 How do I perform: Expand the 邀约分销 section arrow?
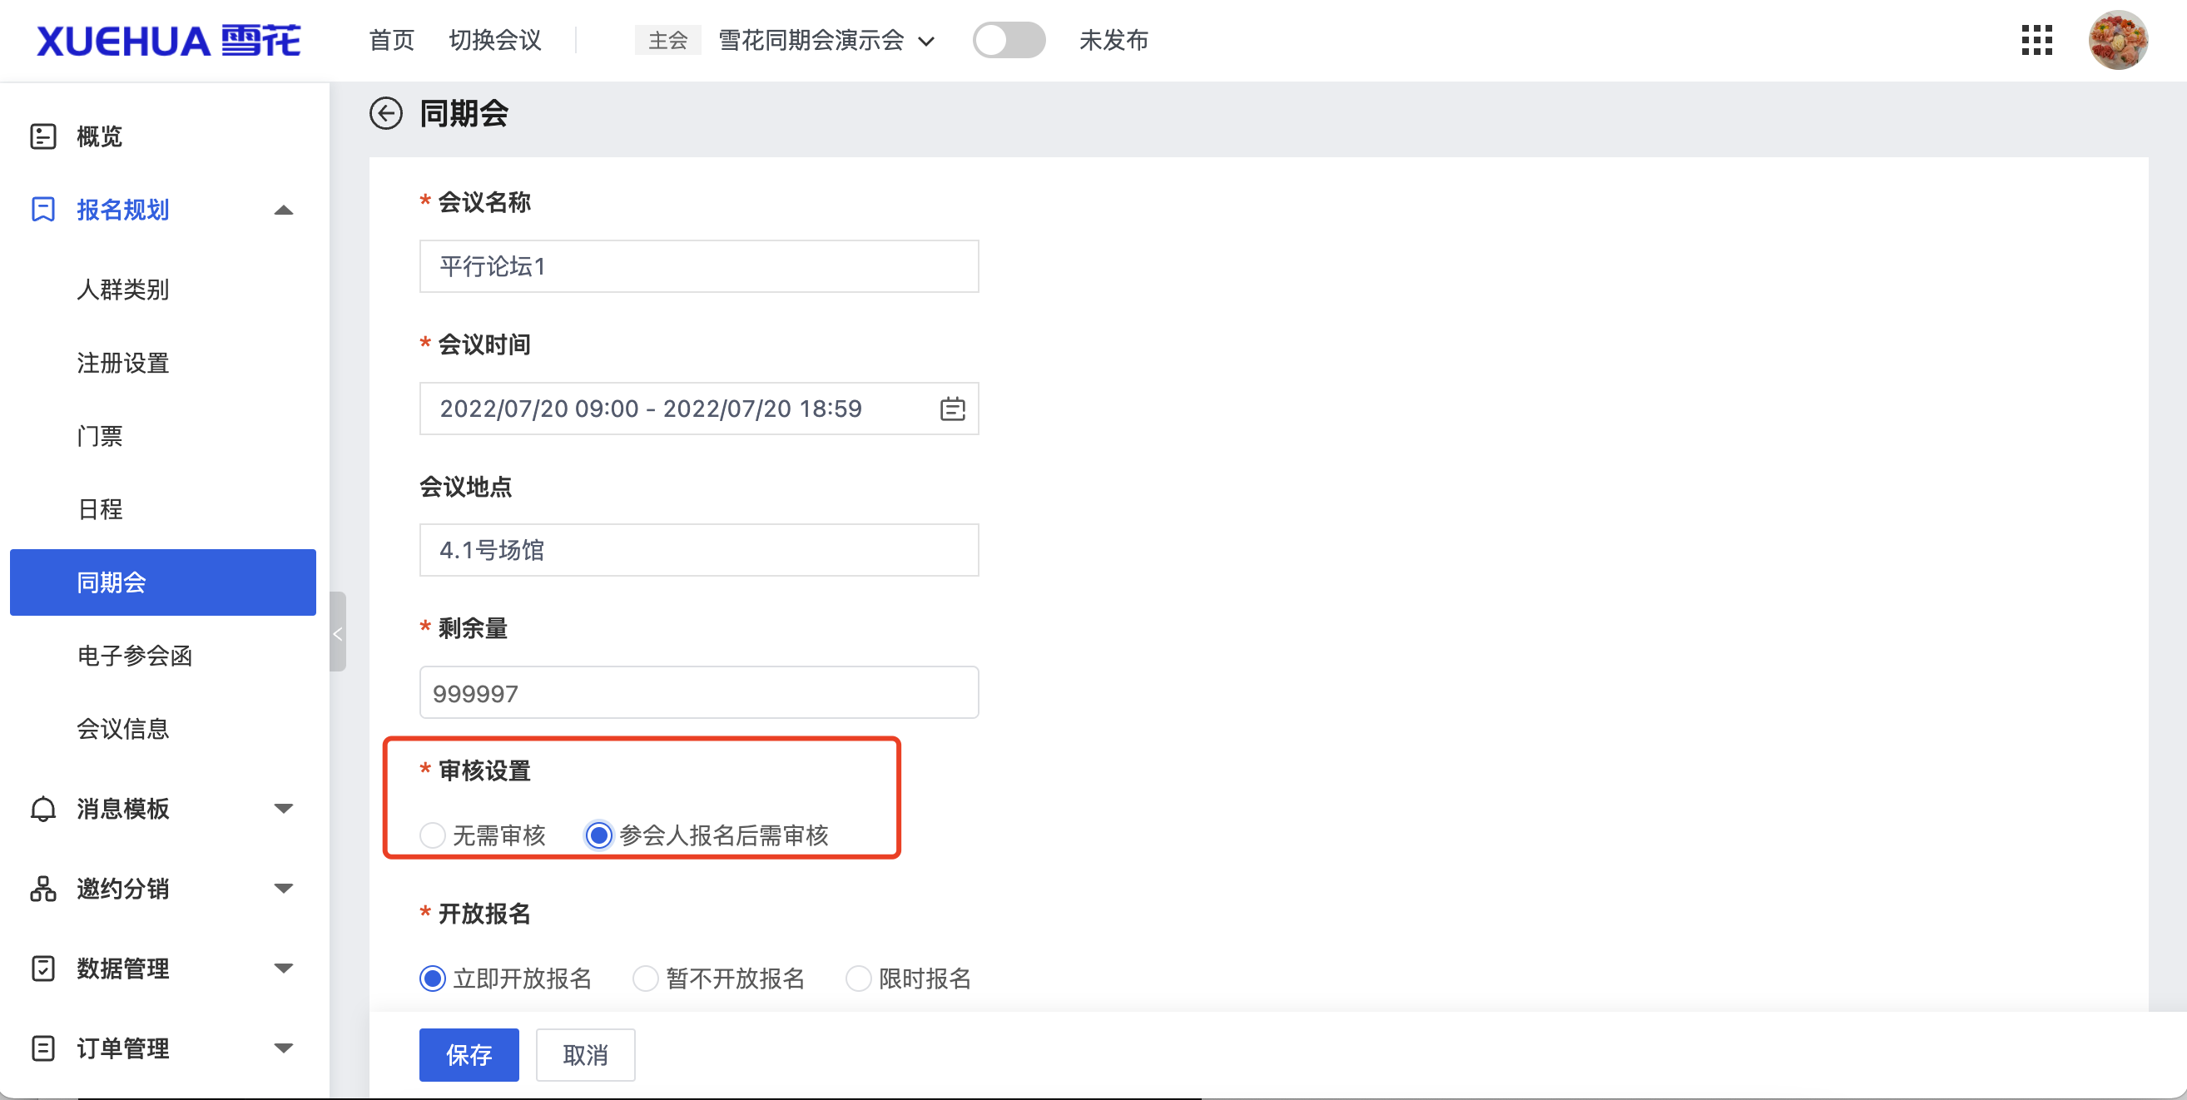(284, 889)
